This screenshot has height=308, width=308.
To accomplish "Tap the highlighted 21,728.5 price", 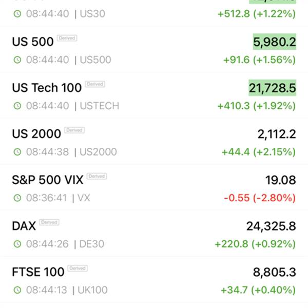I will tap(273, 88).
